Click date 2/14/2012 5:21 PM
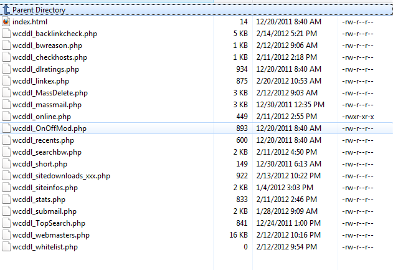 286,34
